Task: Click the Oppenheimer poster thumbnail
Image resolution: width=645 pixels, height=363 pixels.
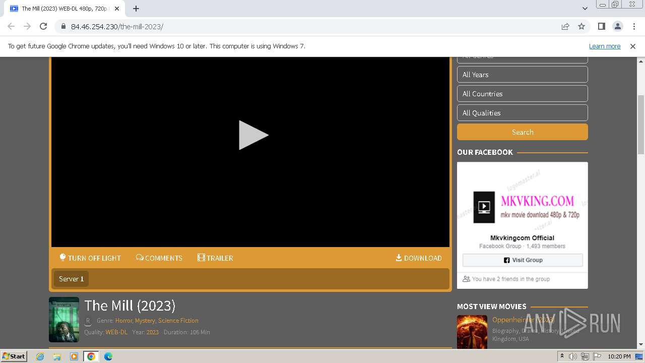Action: [472, 332]
